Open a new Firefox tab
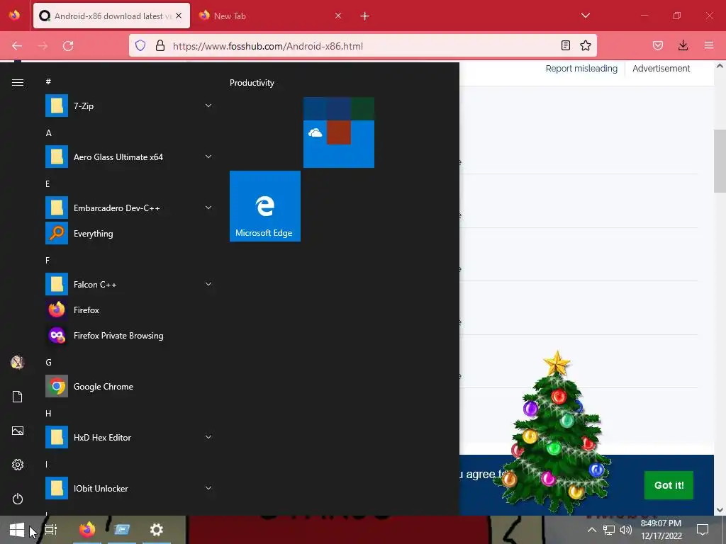Image resolution: width=726 pixels, height=544 pixels. (365, 16)
